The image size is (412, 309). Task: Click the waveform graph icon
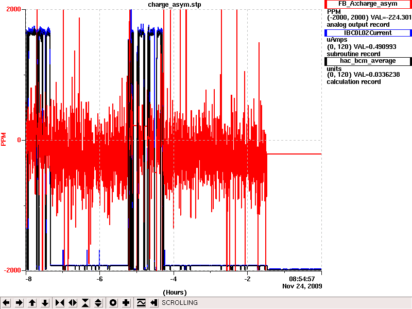141,303
